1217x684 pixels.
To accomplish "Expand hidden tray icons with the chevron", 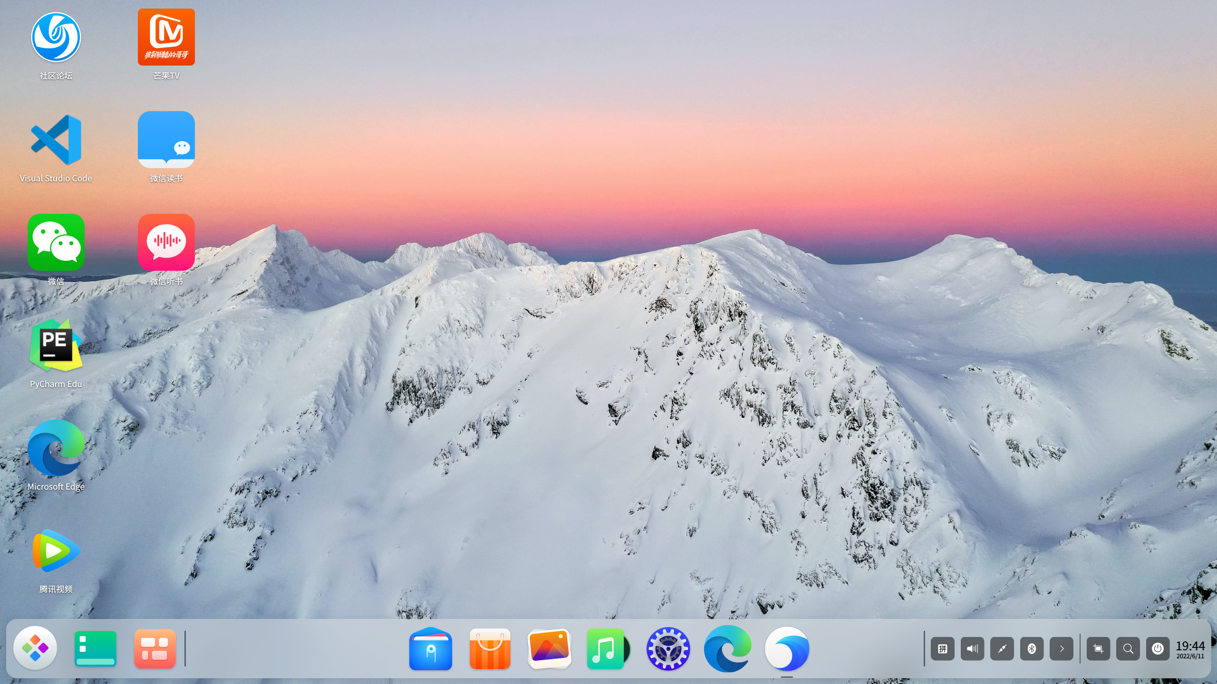I will pyautogui.click(x=1062, y=648).
